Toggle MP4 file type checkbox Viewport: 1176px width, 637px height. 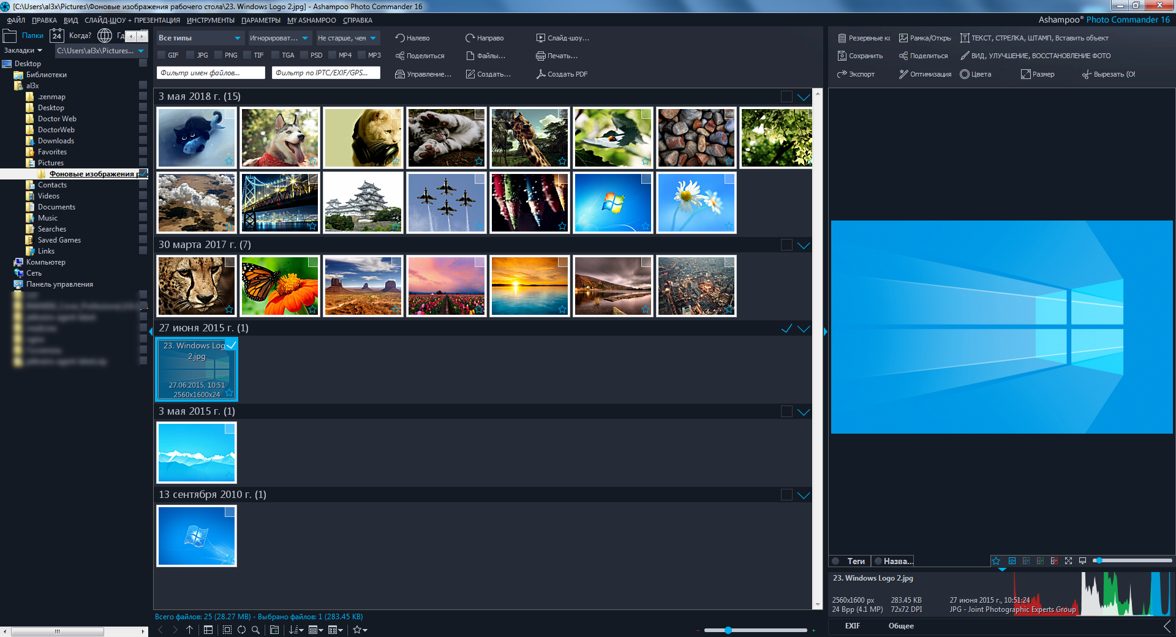333,55
